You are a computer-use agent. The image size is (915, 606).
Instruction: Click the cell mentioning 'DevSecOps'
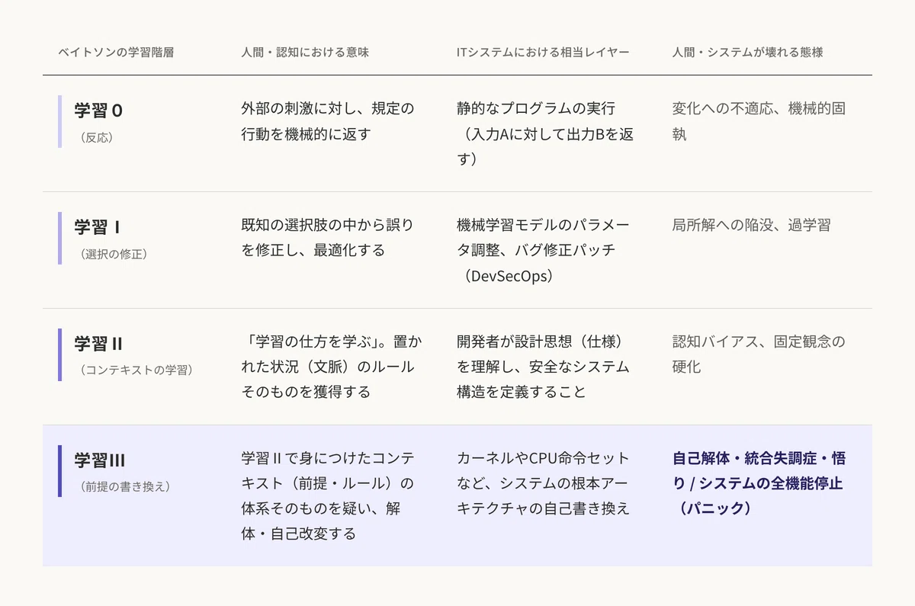point(543,251)
